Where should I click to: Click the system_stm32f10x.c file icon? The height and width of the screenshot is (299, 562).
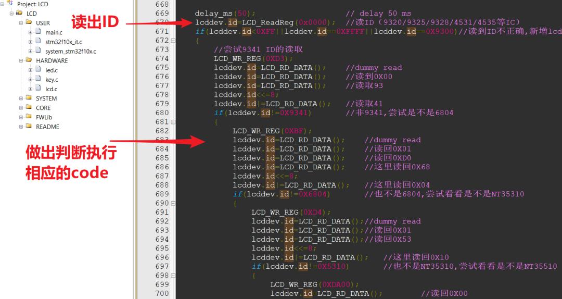[x=39, y=51]
